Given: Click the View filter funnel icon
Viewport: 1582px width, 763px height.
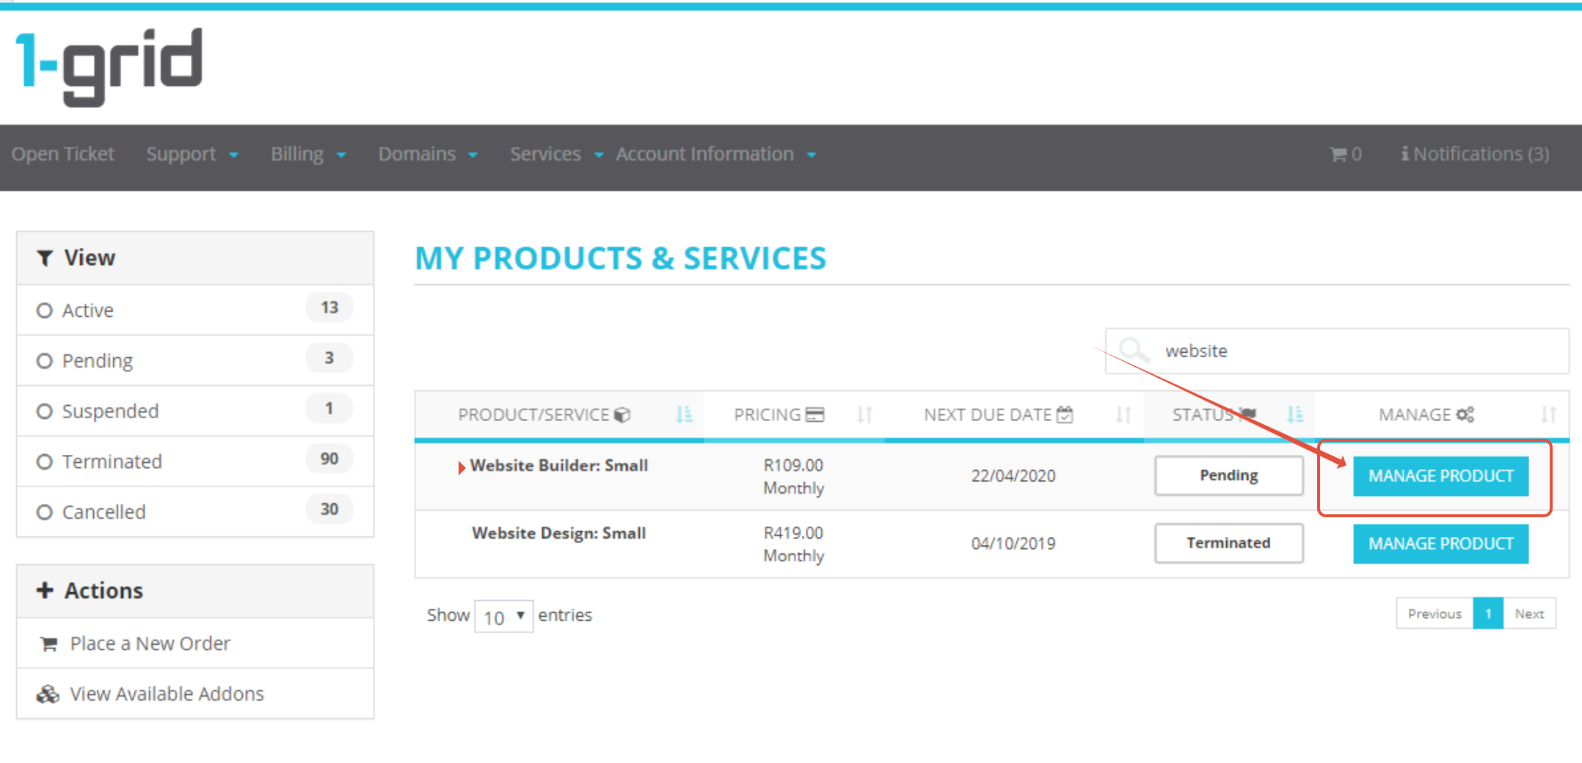Looking at the screenshot, I should tap(45, 258).
